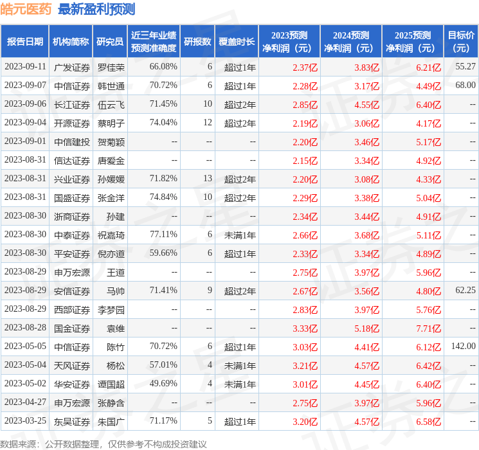The width and height of the screenshot is (479, 450).
Task: Click researcher name 孙媛媛
Action: coord(111,179)
